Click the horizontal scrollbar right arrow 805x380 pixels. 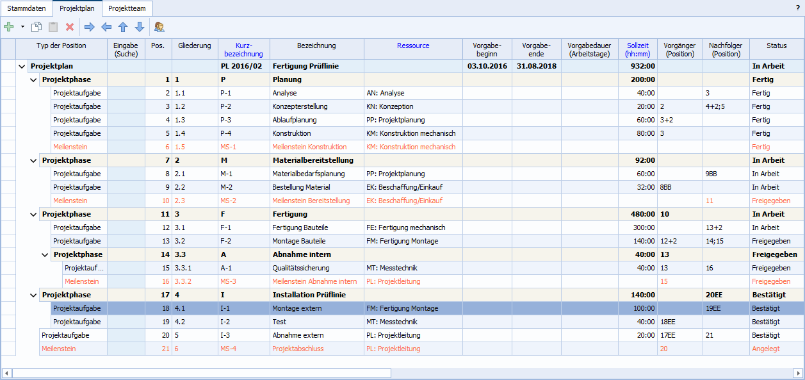click(x=798, y=373)
